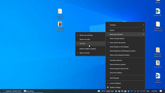Toggle Show touch keyboard button
This screenshot has width=165, height=93.
[x=125, y=55]
